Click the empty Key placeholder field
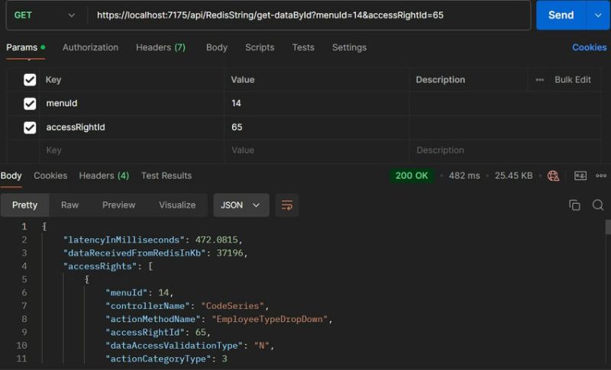This screenshot has height=370, width=611. 131,150
